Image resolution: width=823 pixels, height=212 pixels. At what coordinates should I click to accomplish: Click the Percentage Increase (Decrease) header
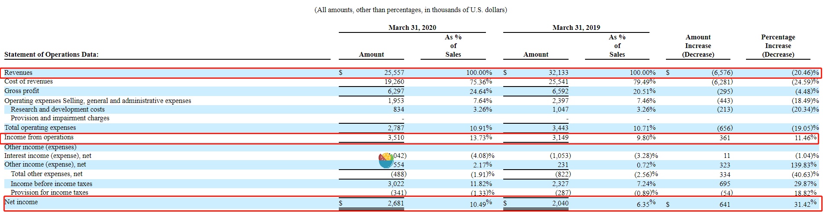778,46
